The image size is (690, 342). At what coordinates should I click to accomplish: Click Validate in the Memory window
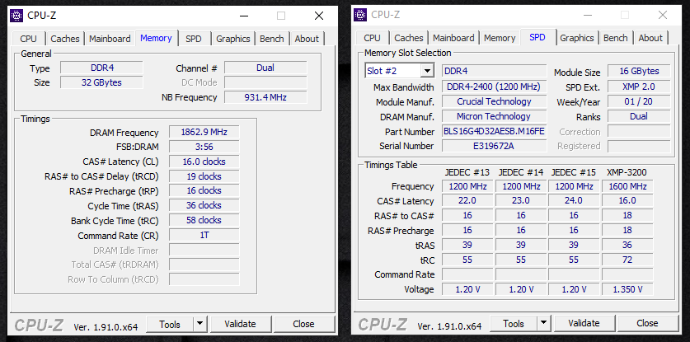[240, 325]
